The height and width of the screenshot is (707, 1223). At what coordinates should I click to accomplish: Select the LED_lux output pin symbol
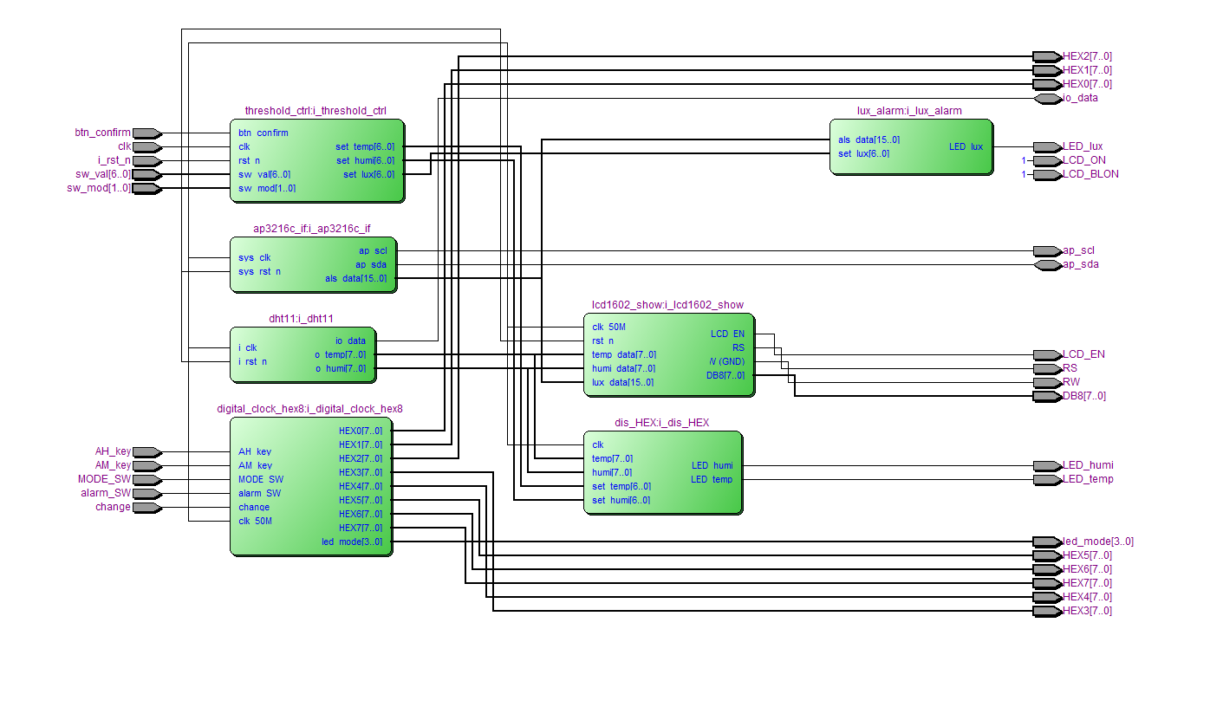[1048, 147]
